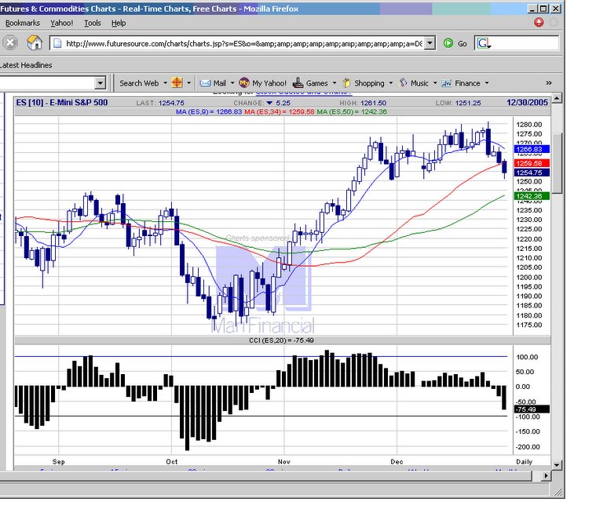Expand the Mail dropdown arrow

point(232,83)
